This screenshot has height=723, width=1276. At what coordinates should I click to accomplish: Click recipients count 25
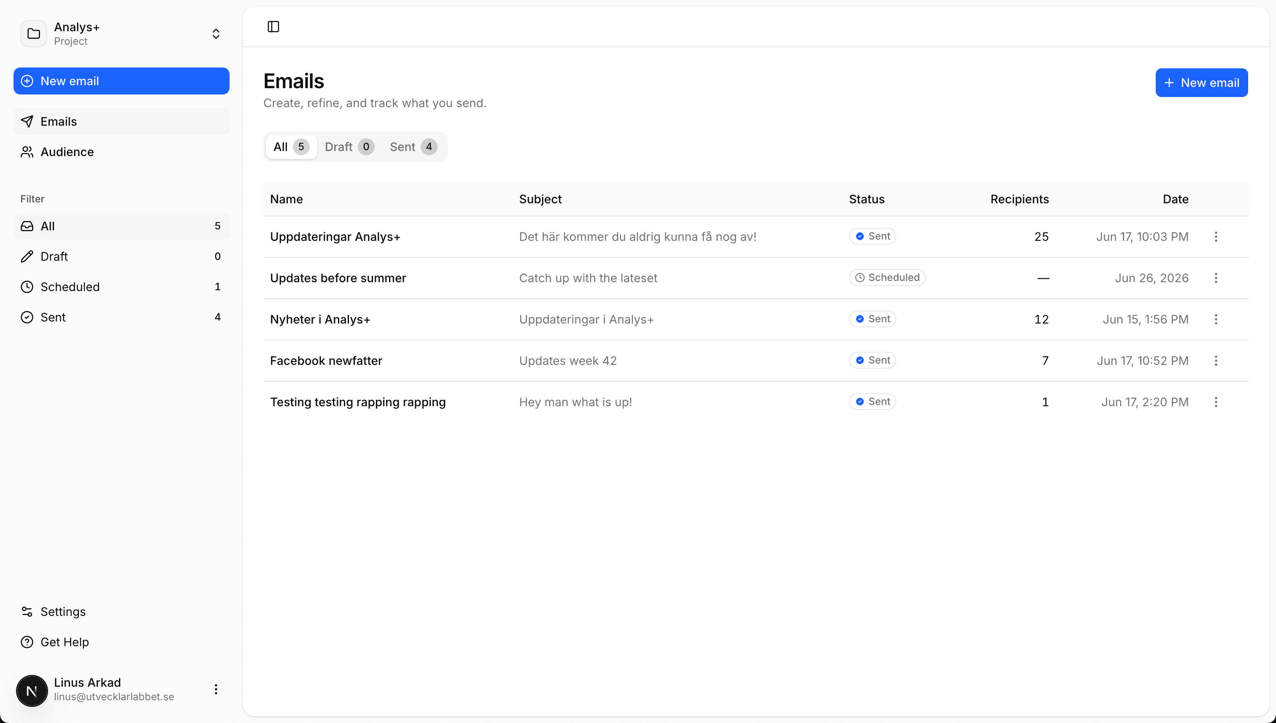pos(1041,236)
